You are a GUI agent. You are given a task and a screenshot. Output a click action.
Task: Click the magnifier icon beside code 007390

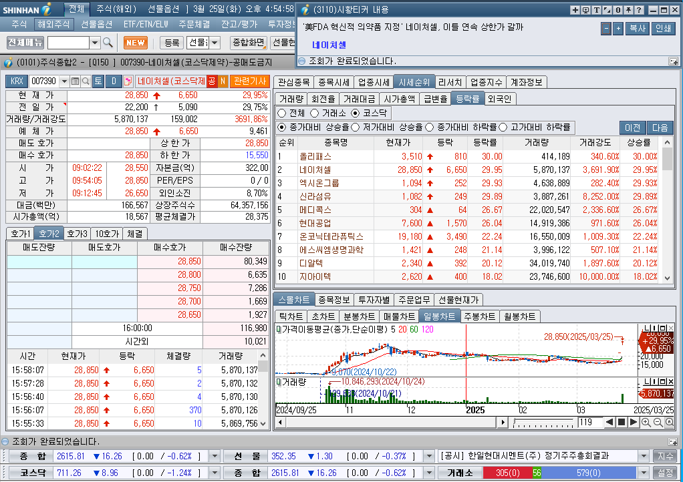86,81
